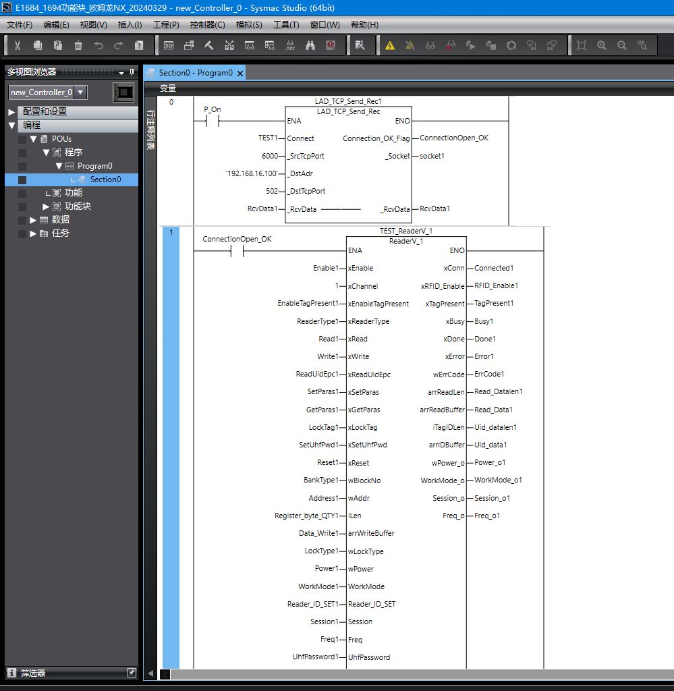Screen dimensions: 674x691
Task: Expand the 功能块 tree node
Action: click(46, 206)
